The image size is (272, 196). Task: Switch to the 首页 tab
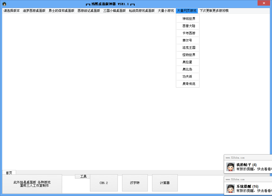[9, 173]
